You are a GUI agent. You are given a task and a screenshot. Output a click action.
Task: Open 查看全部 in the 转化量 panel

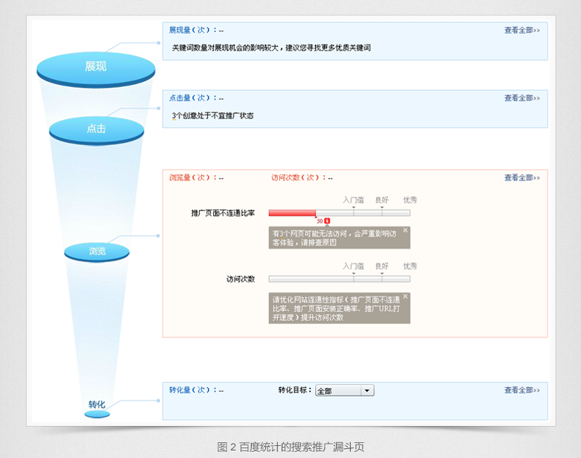point(521,390)
